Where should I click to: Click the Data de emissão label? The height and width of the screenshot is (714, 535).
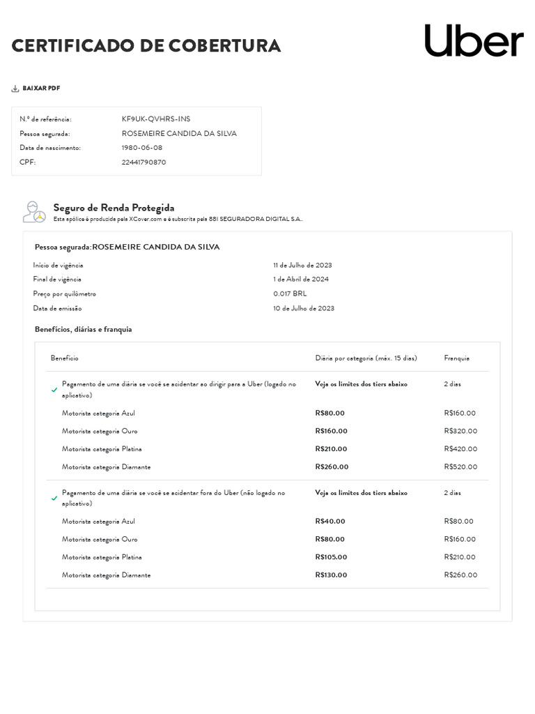click(57, 308)
